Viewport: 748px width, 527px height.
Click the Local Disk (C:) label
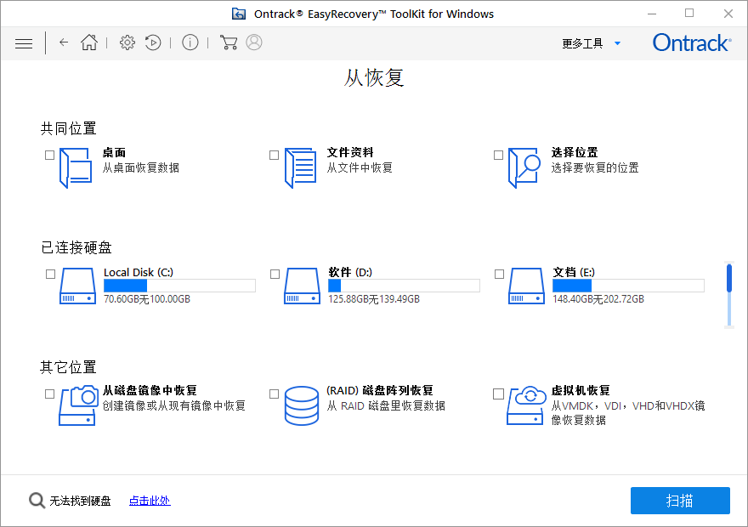tap(139, 272)
